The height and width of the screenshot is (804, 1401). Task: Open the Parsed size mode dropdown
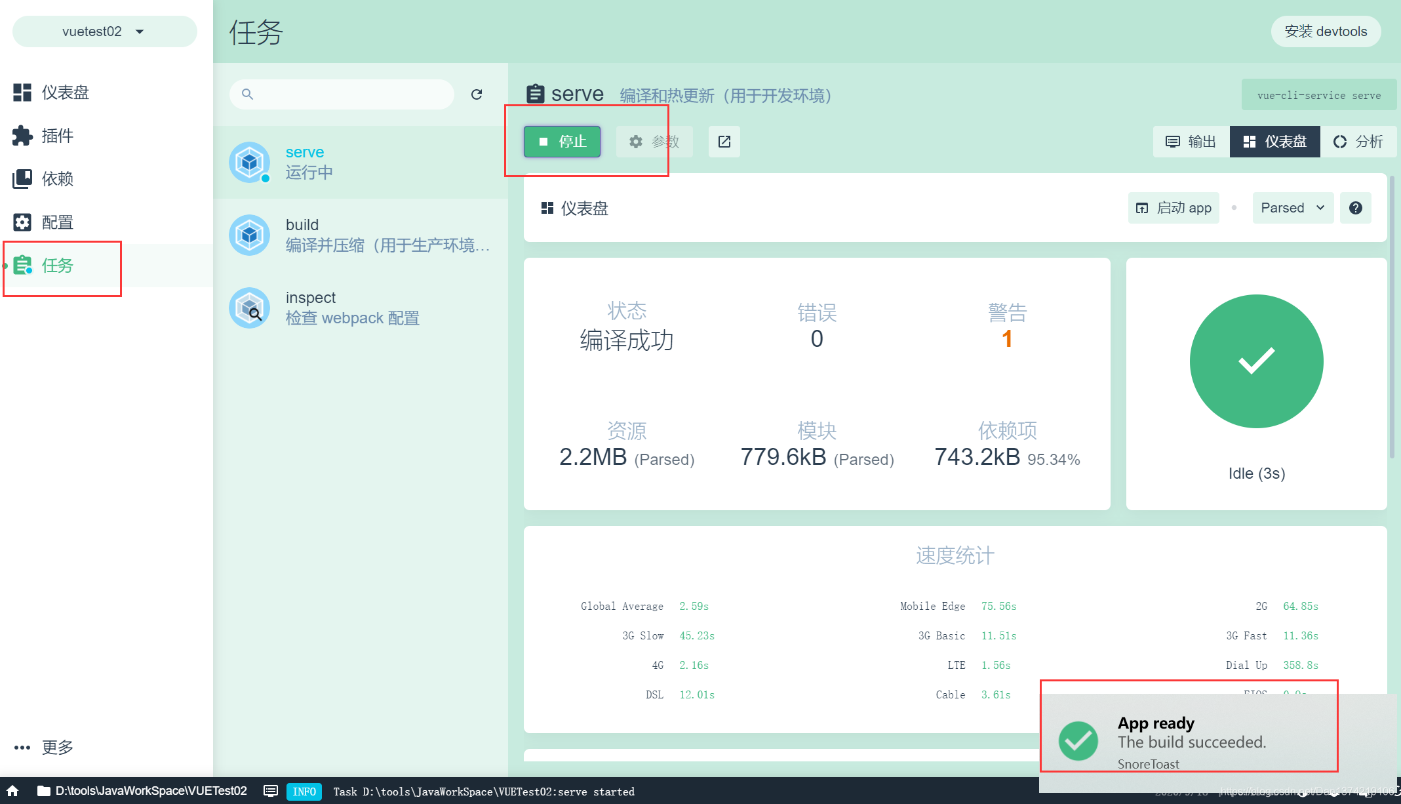coord(1293,208)
